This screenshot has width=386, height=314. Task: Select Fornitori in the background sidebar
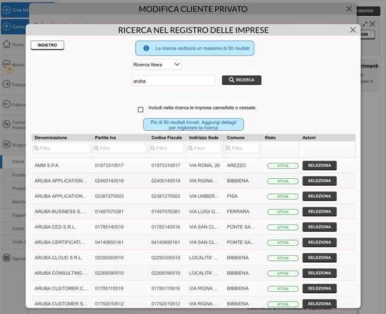[19, 175]
